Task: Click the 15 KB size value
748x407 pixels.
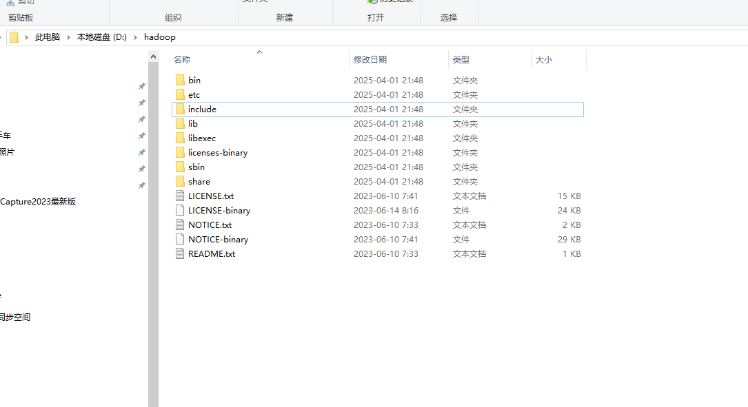Action: coord(569,196)
